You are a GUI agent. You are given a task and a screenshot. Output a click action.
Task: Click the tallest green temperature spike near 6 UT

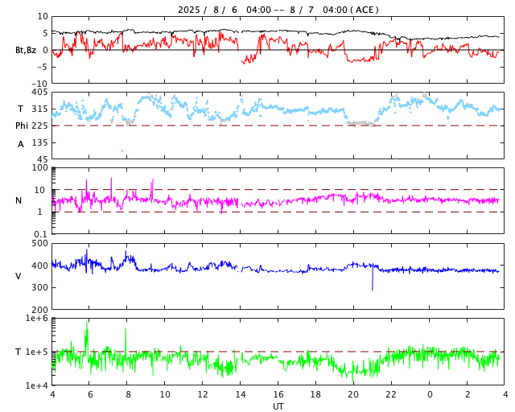pos(87,335)
